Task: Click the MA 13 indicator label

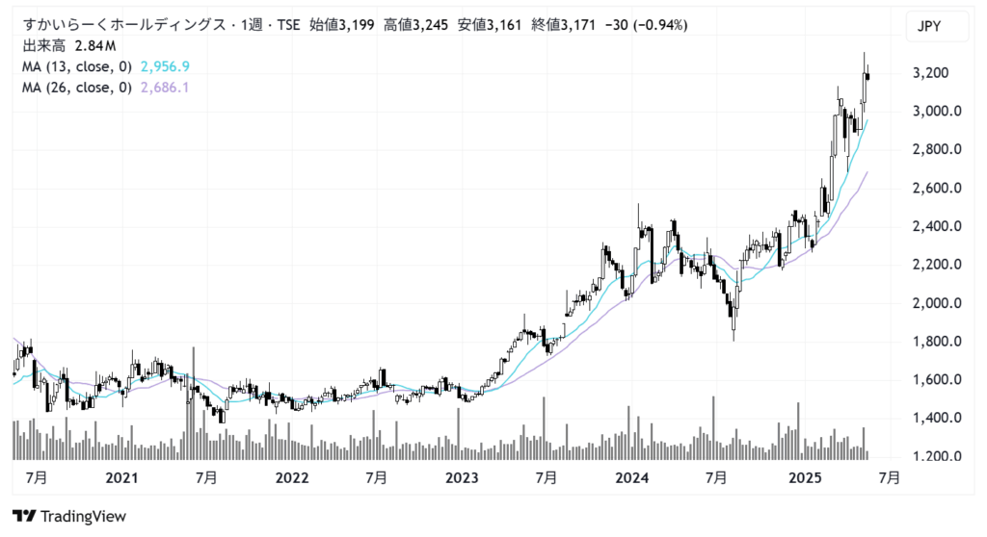Action: (x=77, y=66)
